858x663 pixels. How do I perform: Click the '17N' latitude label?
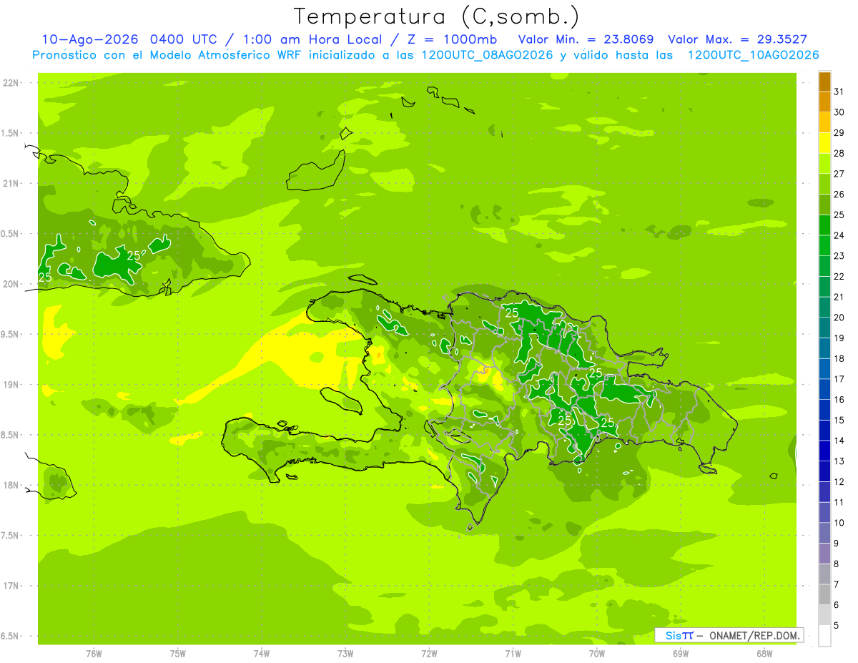[x=11, y=586]
